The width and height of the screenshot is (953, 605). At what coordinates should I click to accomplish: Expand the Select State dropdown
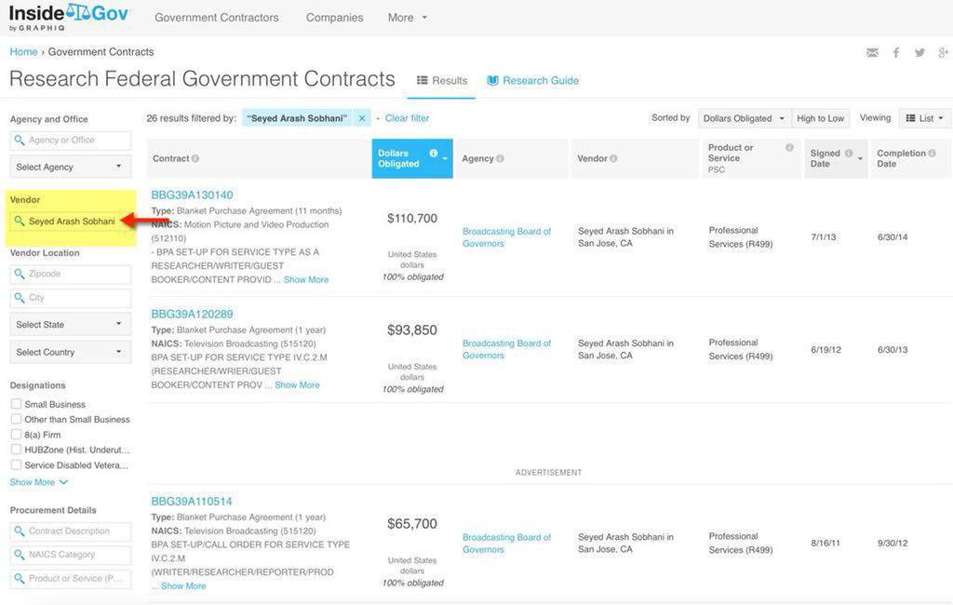[70, 325]
